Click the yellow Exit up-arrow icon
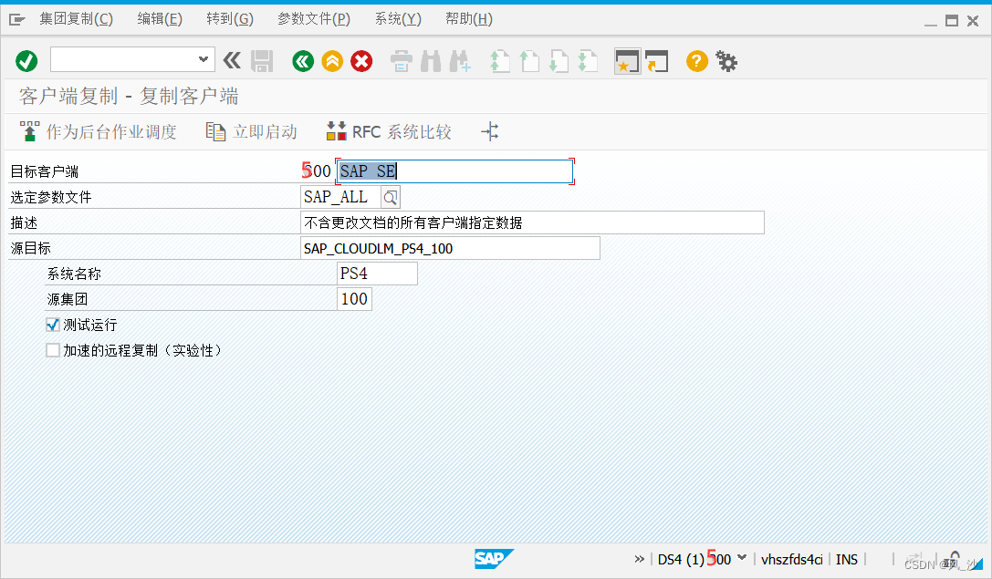 pyautogui.click(x=332, y=61)
